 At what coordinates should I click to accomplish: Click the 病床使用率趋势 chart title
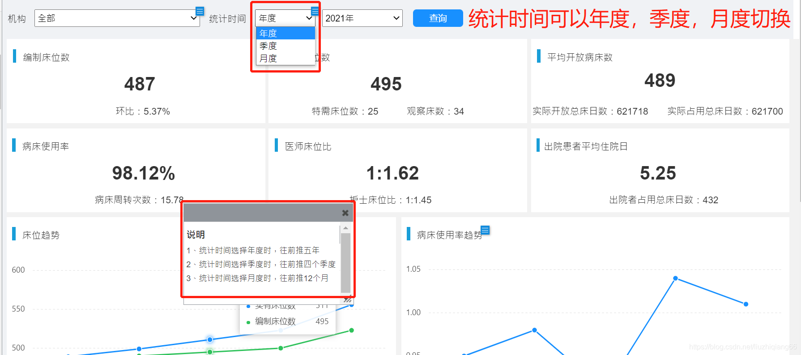point(449,235)
